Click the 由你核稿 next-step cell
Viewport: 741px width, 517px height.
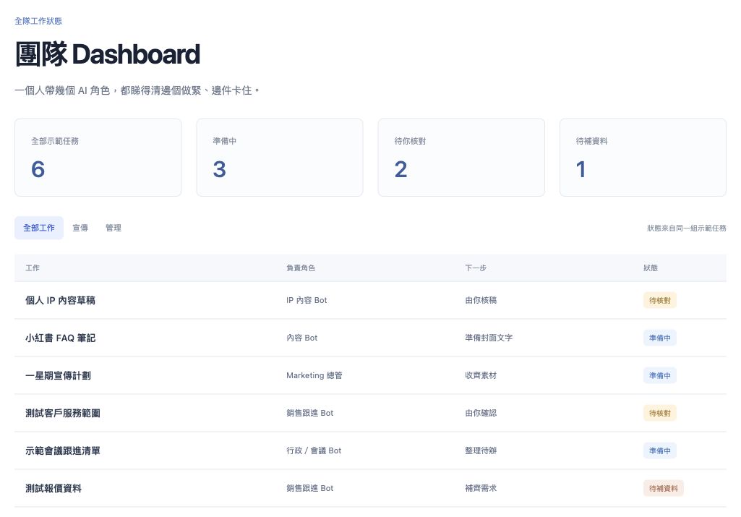481,300
